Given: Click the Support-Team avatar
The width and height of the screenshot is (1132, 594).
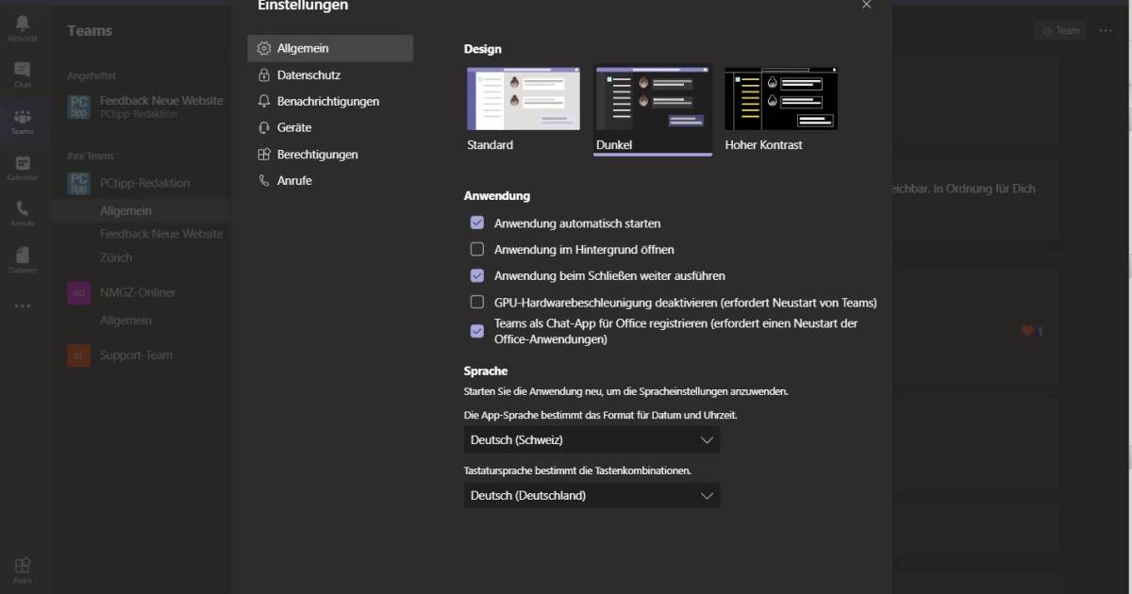Looking at the screenshot, I should [x=79, y=355].
